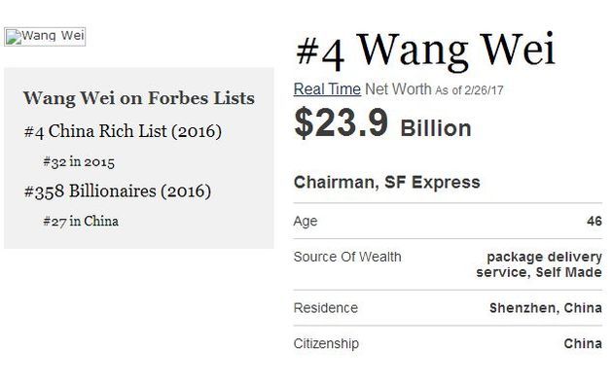613x382 pixels.
Task: Click the Source Of Wealth label
Action: (347, 257)
